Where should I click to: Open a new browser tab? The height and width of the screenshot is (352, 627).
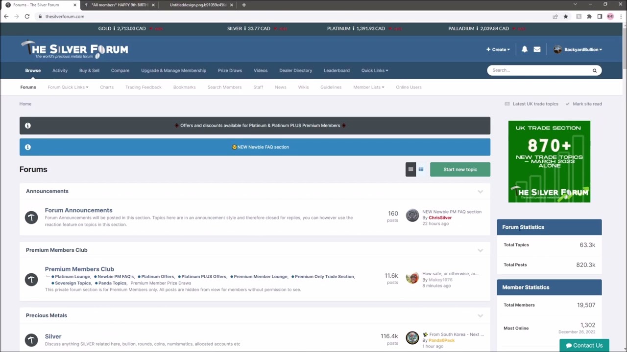244,5
